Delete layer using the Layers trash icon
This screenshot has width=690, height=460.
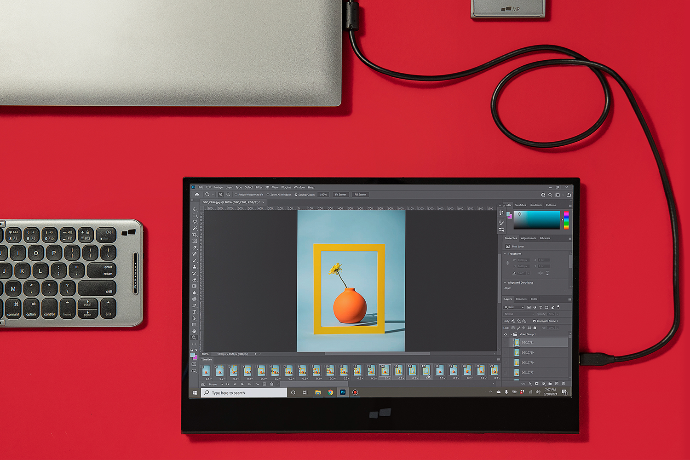tap(563, 384)
